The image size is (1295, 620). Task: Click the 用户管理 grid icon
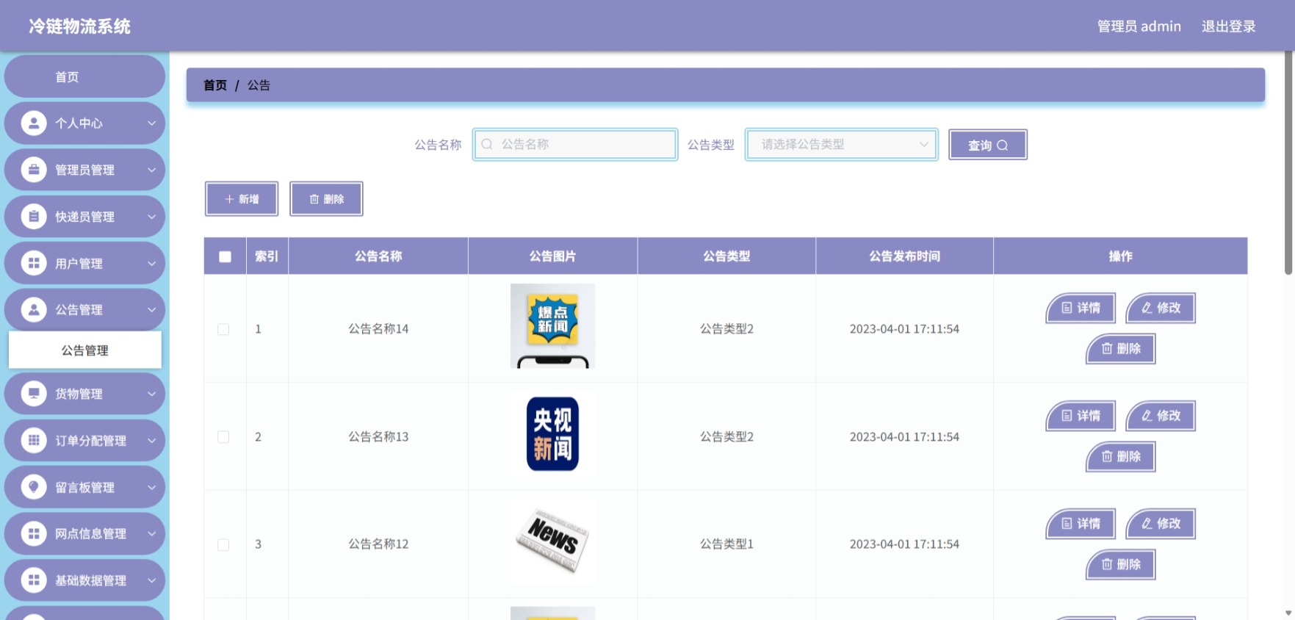click(x=34, y=263)
